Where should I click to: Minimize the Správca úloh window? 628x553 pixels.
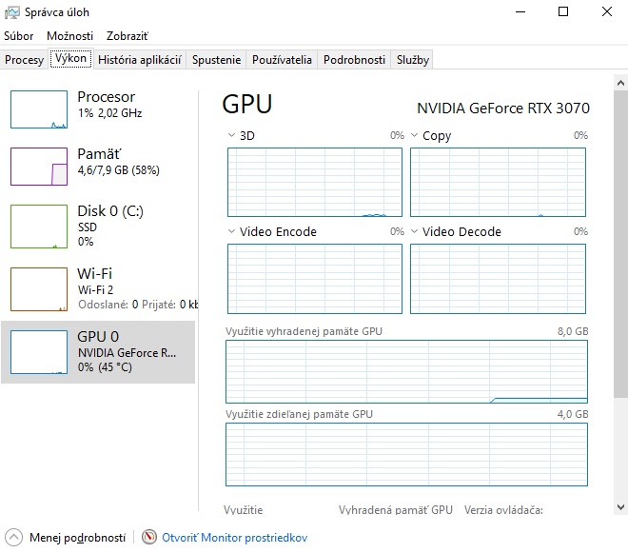(520, 12)
